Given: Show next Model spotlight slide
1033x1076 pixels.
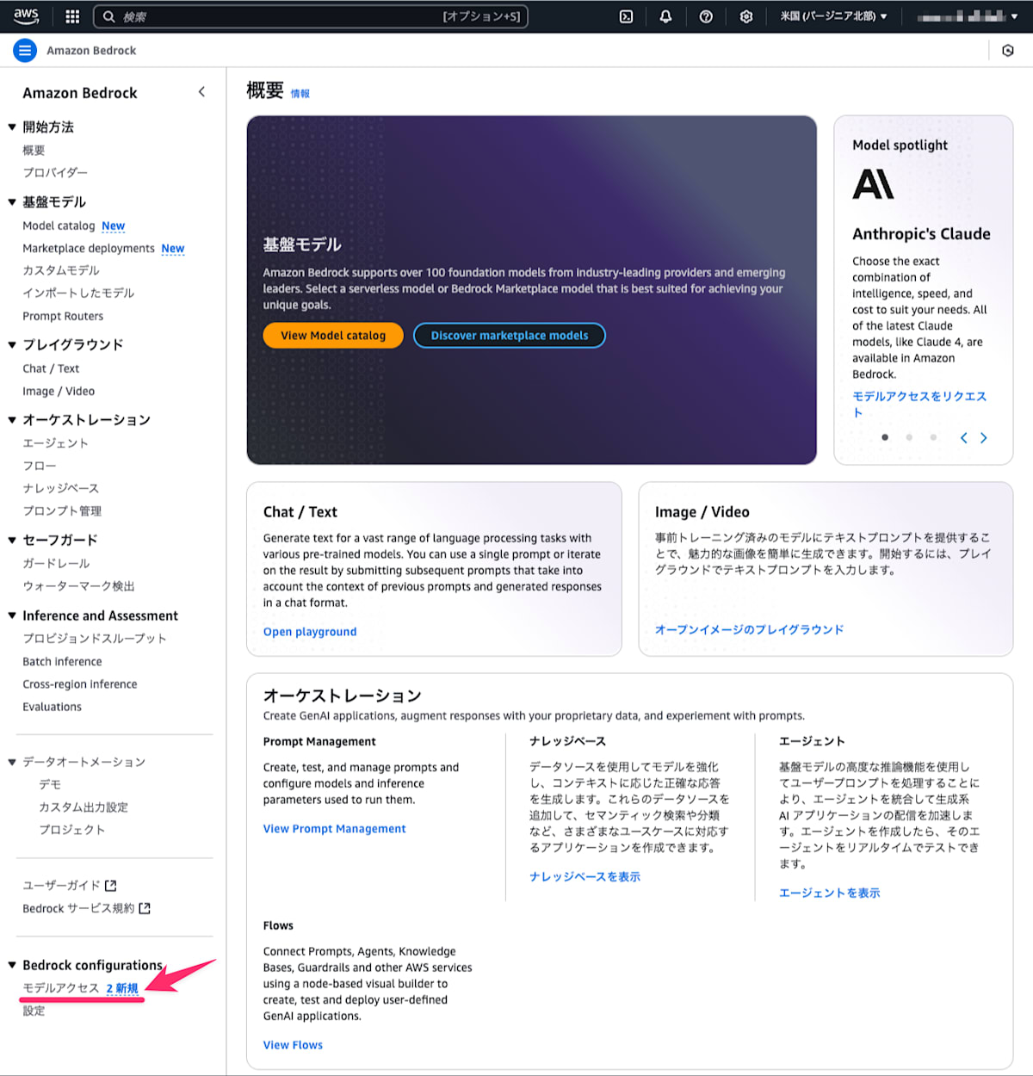Looking at the screenshot, I should tap(984, 438).
